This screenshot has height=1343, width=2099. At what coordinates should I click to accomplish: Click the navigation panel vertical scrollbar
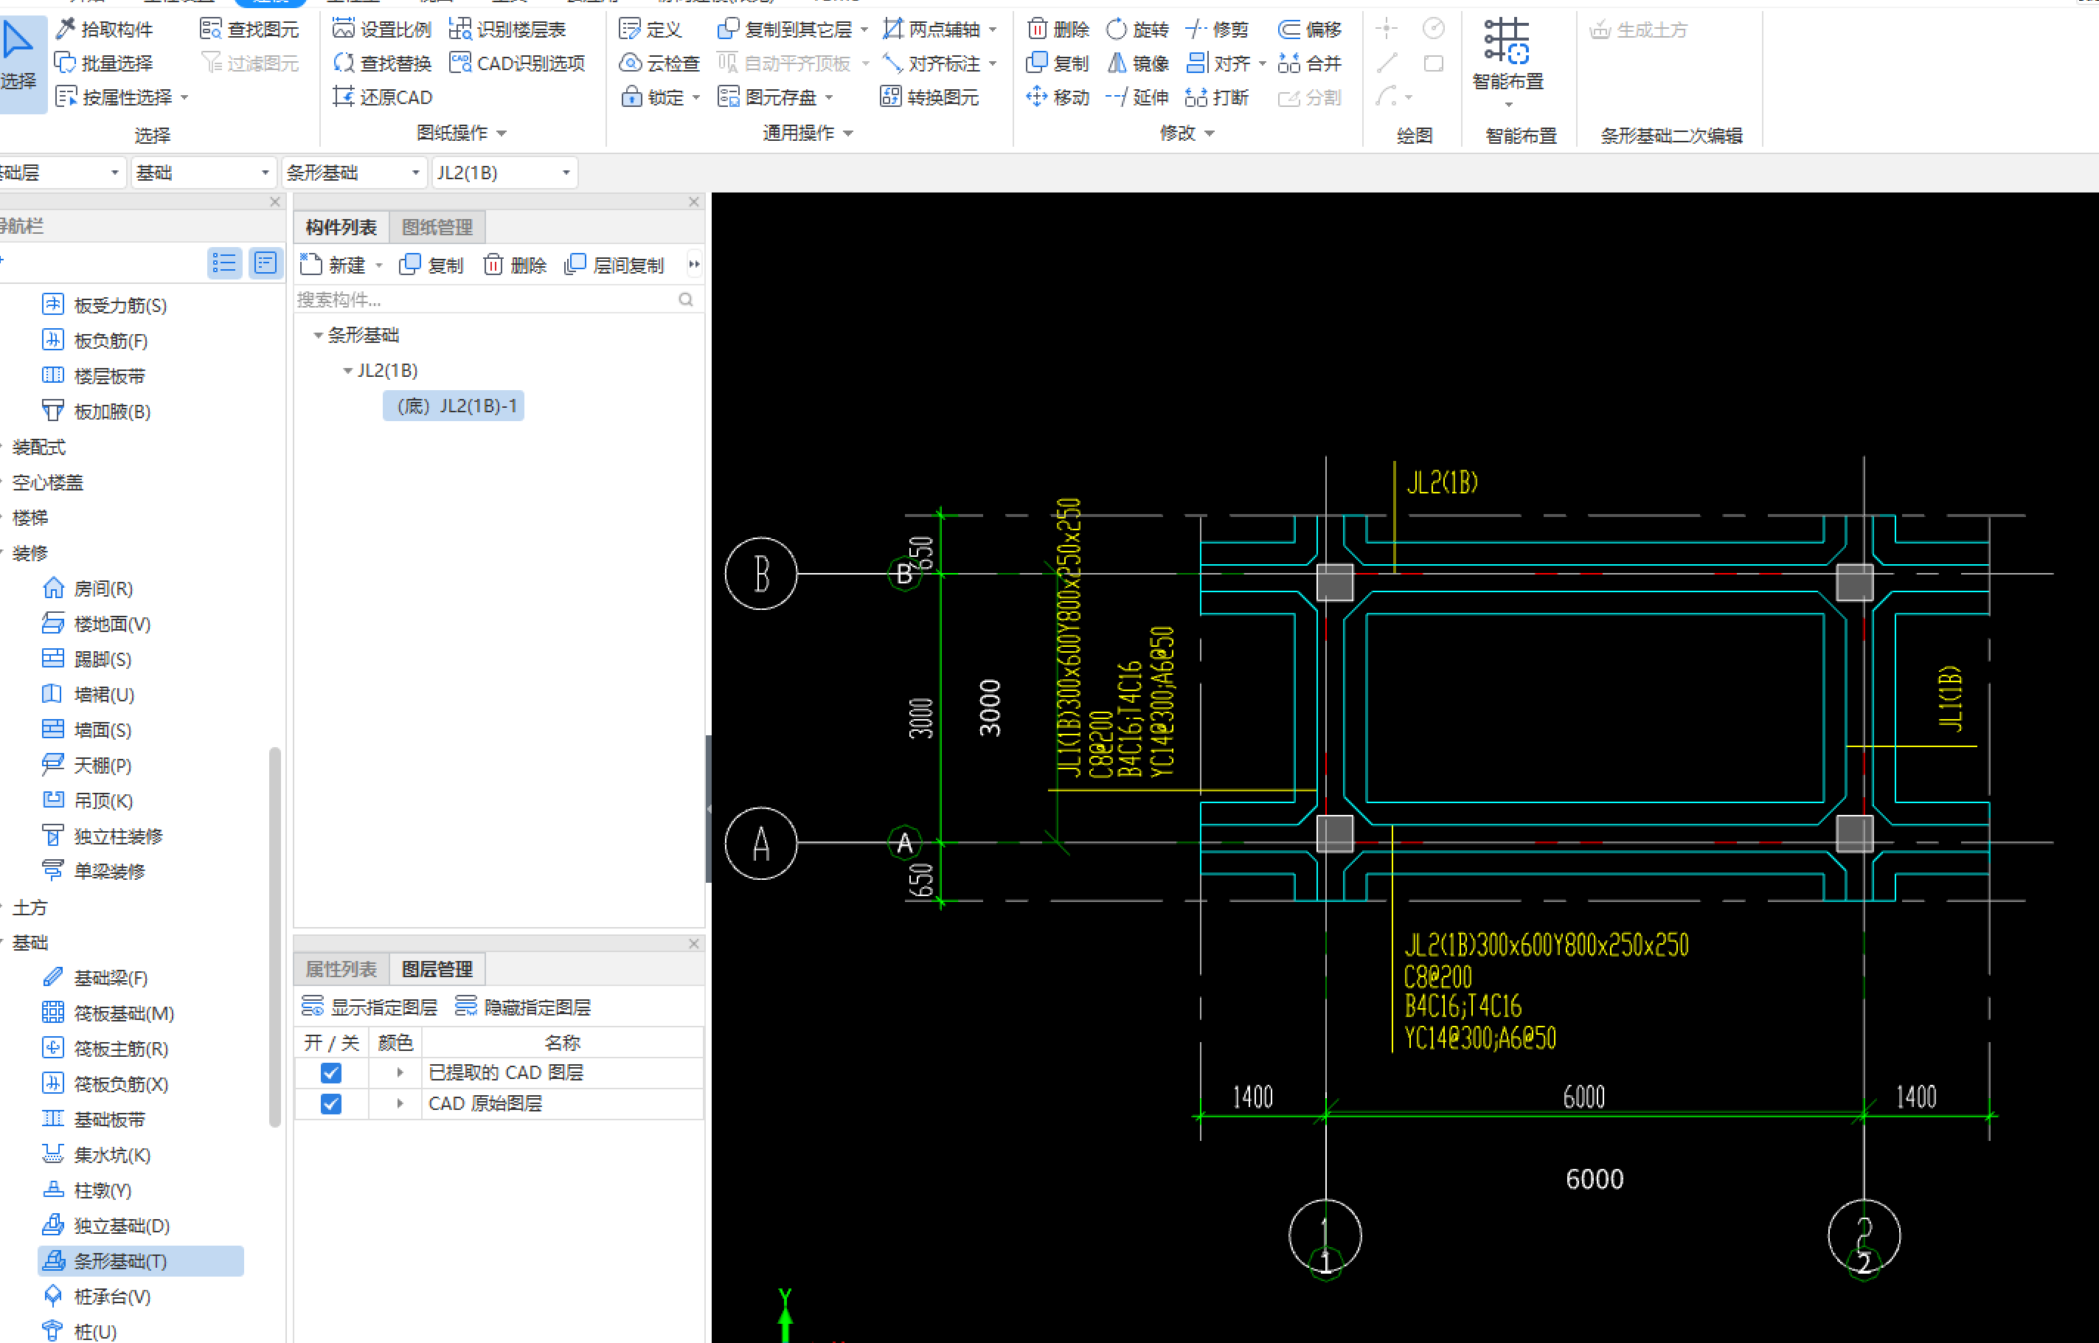(x=274, y=937)
